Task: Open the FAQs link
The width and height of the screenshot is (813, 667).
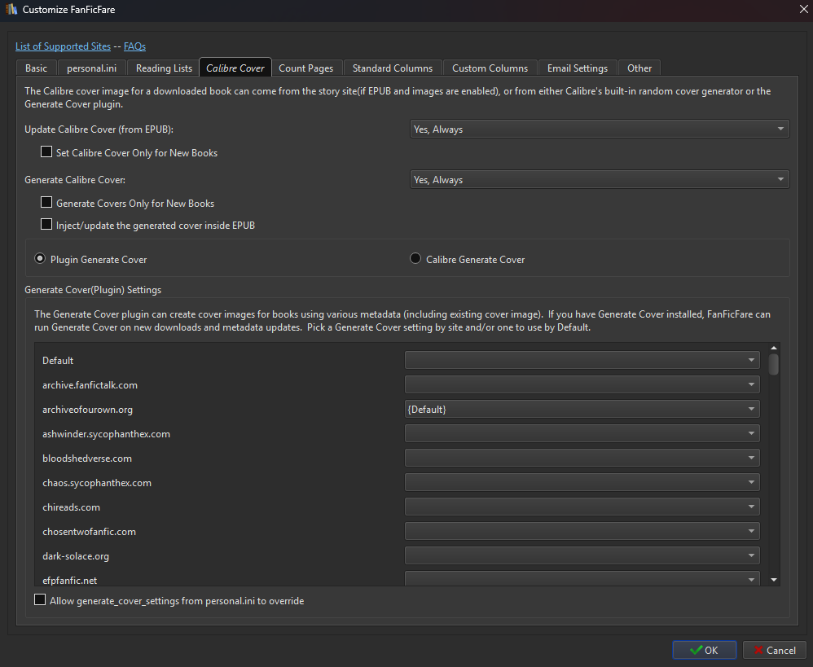Action: (x=134, y=46)
